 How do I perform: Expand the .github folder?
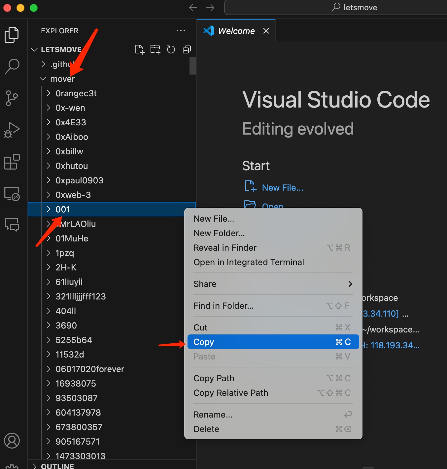coord(112,64)
